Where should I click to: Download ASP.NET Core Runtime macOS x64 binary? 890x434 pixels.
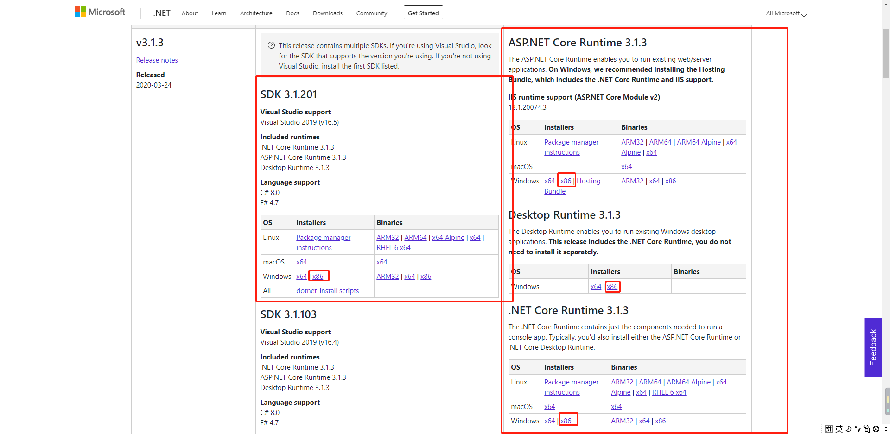coord(626,167)
